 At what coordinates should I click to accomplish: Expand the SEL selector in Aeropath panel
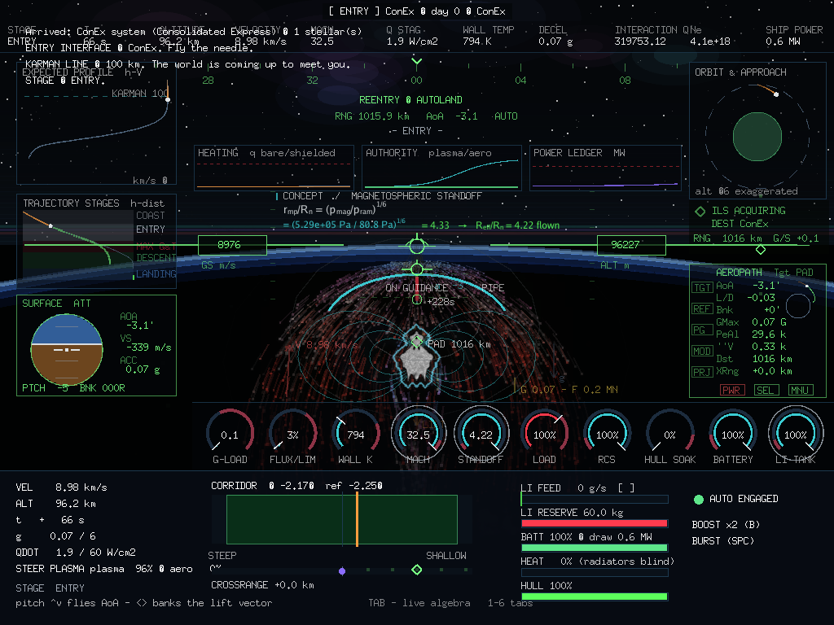click(x=766, y=390)
